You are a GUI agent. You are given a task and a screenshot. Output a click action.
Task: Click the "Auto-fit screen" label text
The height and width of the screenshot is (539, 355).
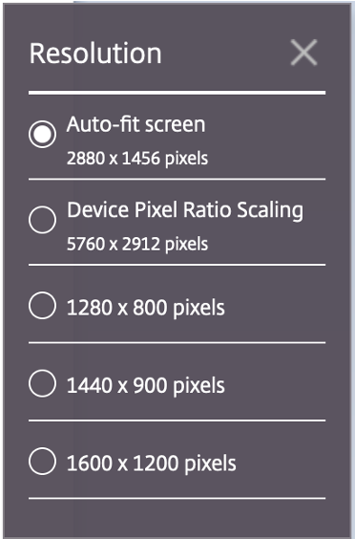coord(136,123)
